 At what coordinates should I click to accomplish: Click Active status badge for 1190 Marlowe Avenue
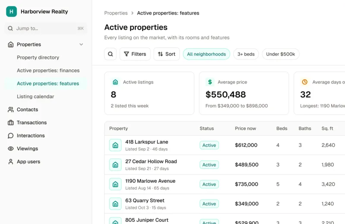(209, 184)
